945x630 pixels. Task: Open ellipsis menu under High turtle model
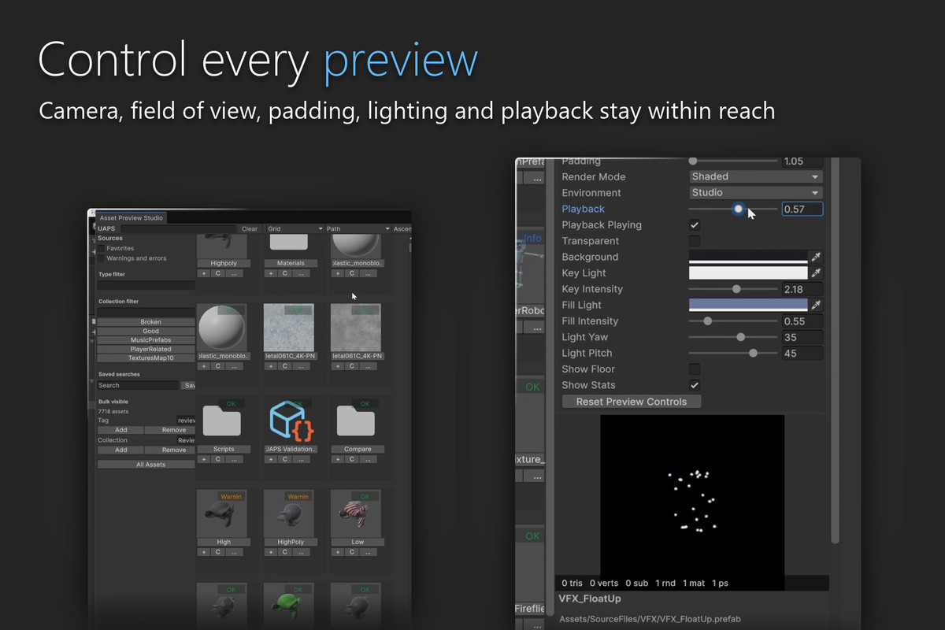click(x=234, y=552)
